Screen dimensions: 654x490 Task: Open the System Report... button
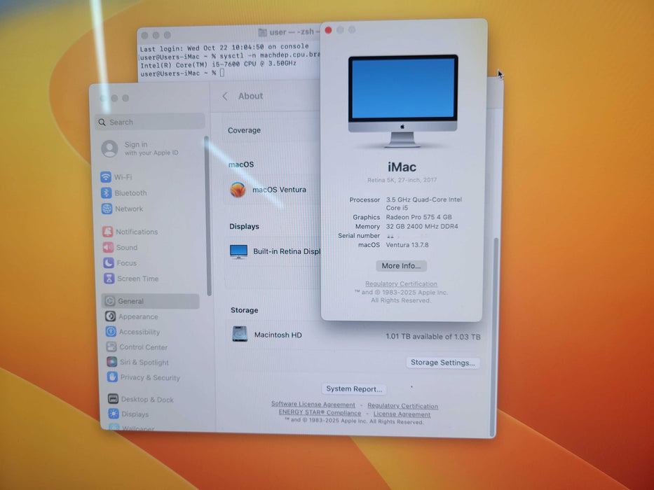tap(354, 389)
